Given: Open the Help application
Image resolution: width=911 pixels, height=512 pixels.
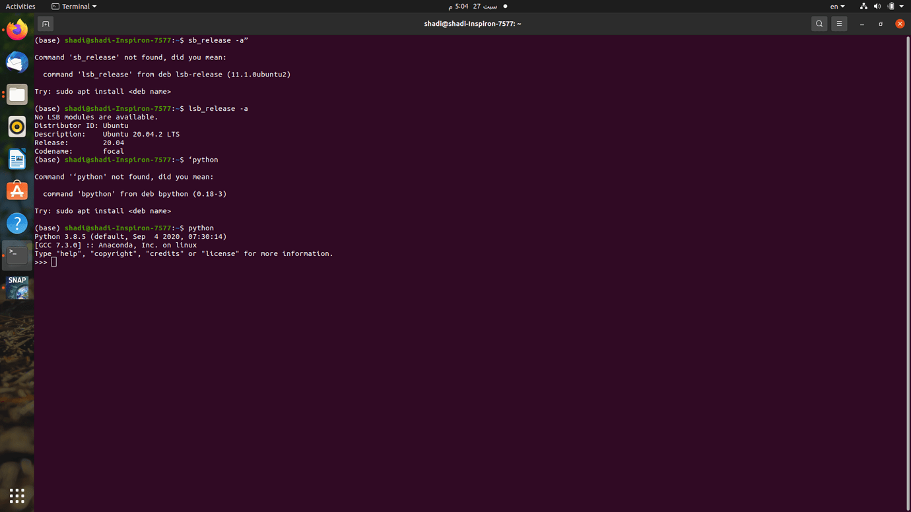Looking at the screenshot, I should click(17, 223).
